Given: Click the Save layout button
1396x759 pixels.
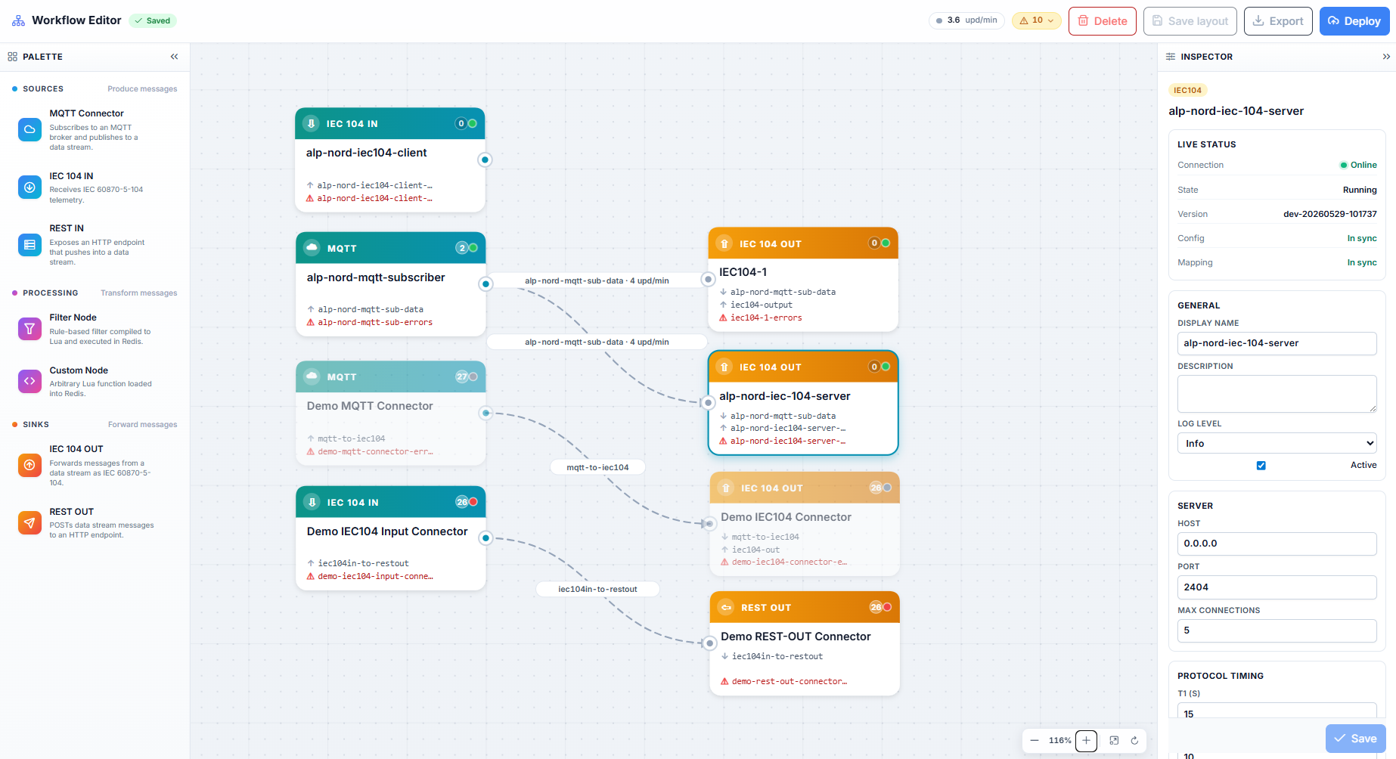Looking at the screenshot, I should pos(1190,21).
